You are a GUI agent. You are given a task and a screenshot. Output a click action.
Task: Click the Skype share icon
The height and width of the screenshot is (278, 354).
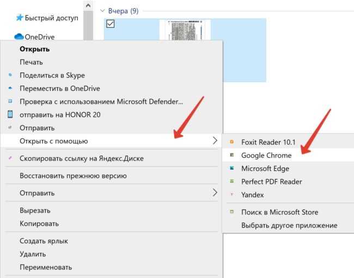click(10, 76)
